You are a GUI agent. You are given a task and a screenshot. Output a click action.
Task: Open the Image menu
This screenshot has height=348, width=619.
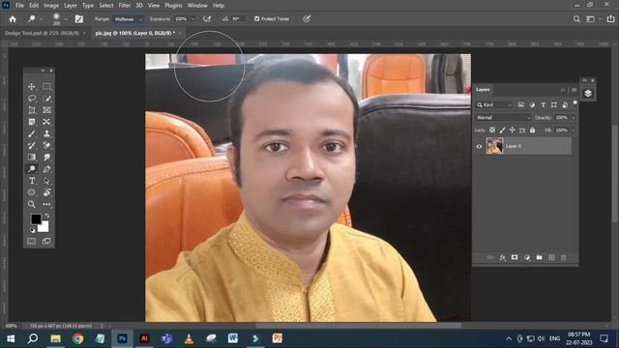[x=51, y=6]
